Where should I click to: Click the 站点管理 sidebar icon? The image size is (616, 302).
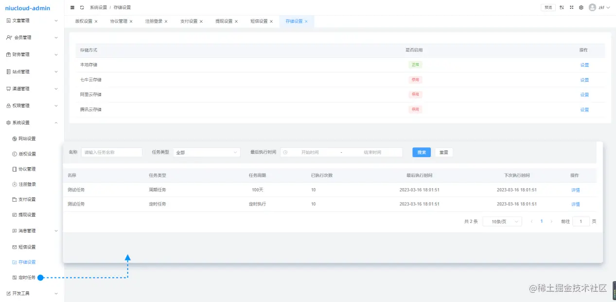(x=9, y=72)
